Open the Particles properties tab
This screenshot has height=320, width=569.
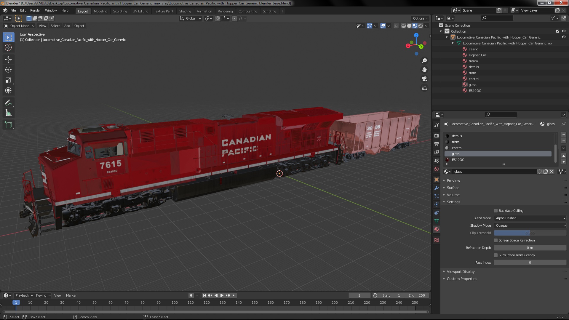tap(436, 196)
